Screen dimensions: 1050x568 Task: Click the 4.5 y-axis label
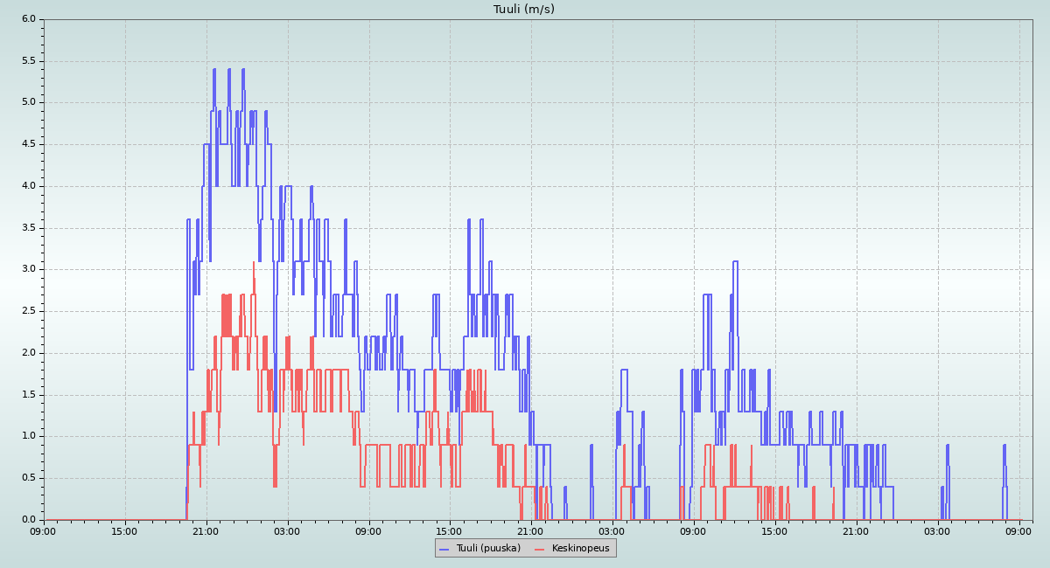tap(28, 144)
